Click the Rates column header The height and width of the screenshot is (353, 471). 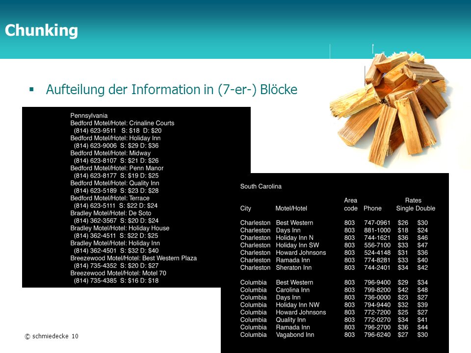[x=413, y=200]
